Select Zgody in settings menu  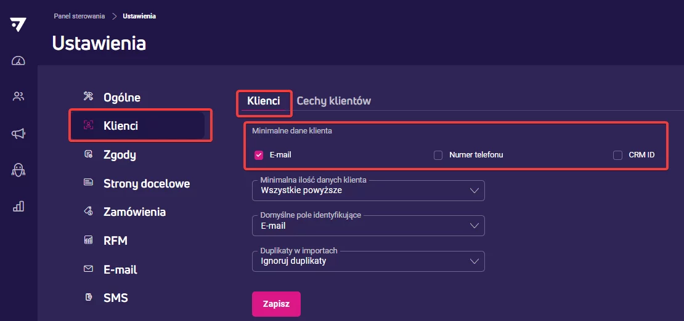[120, 155]
